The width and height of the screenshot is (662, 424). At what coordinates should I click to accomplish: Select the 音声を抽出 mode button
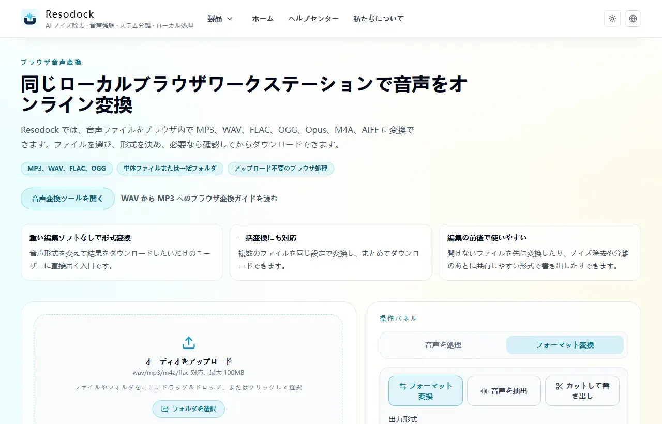point(504,391)
